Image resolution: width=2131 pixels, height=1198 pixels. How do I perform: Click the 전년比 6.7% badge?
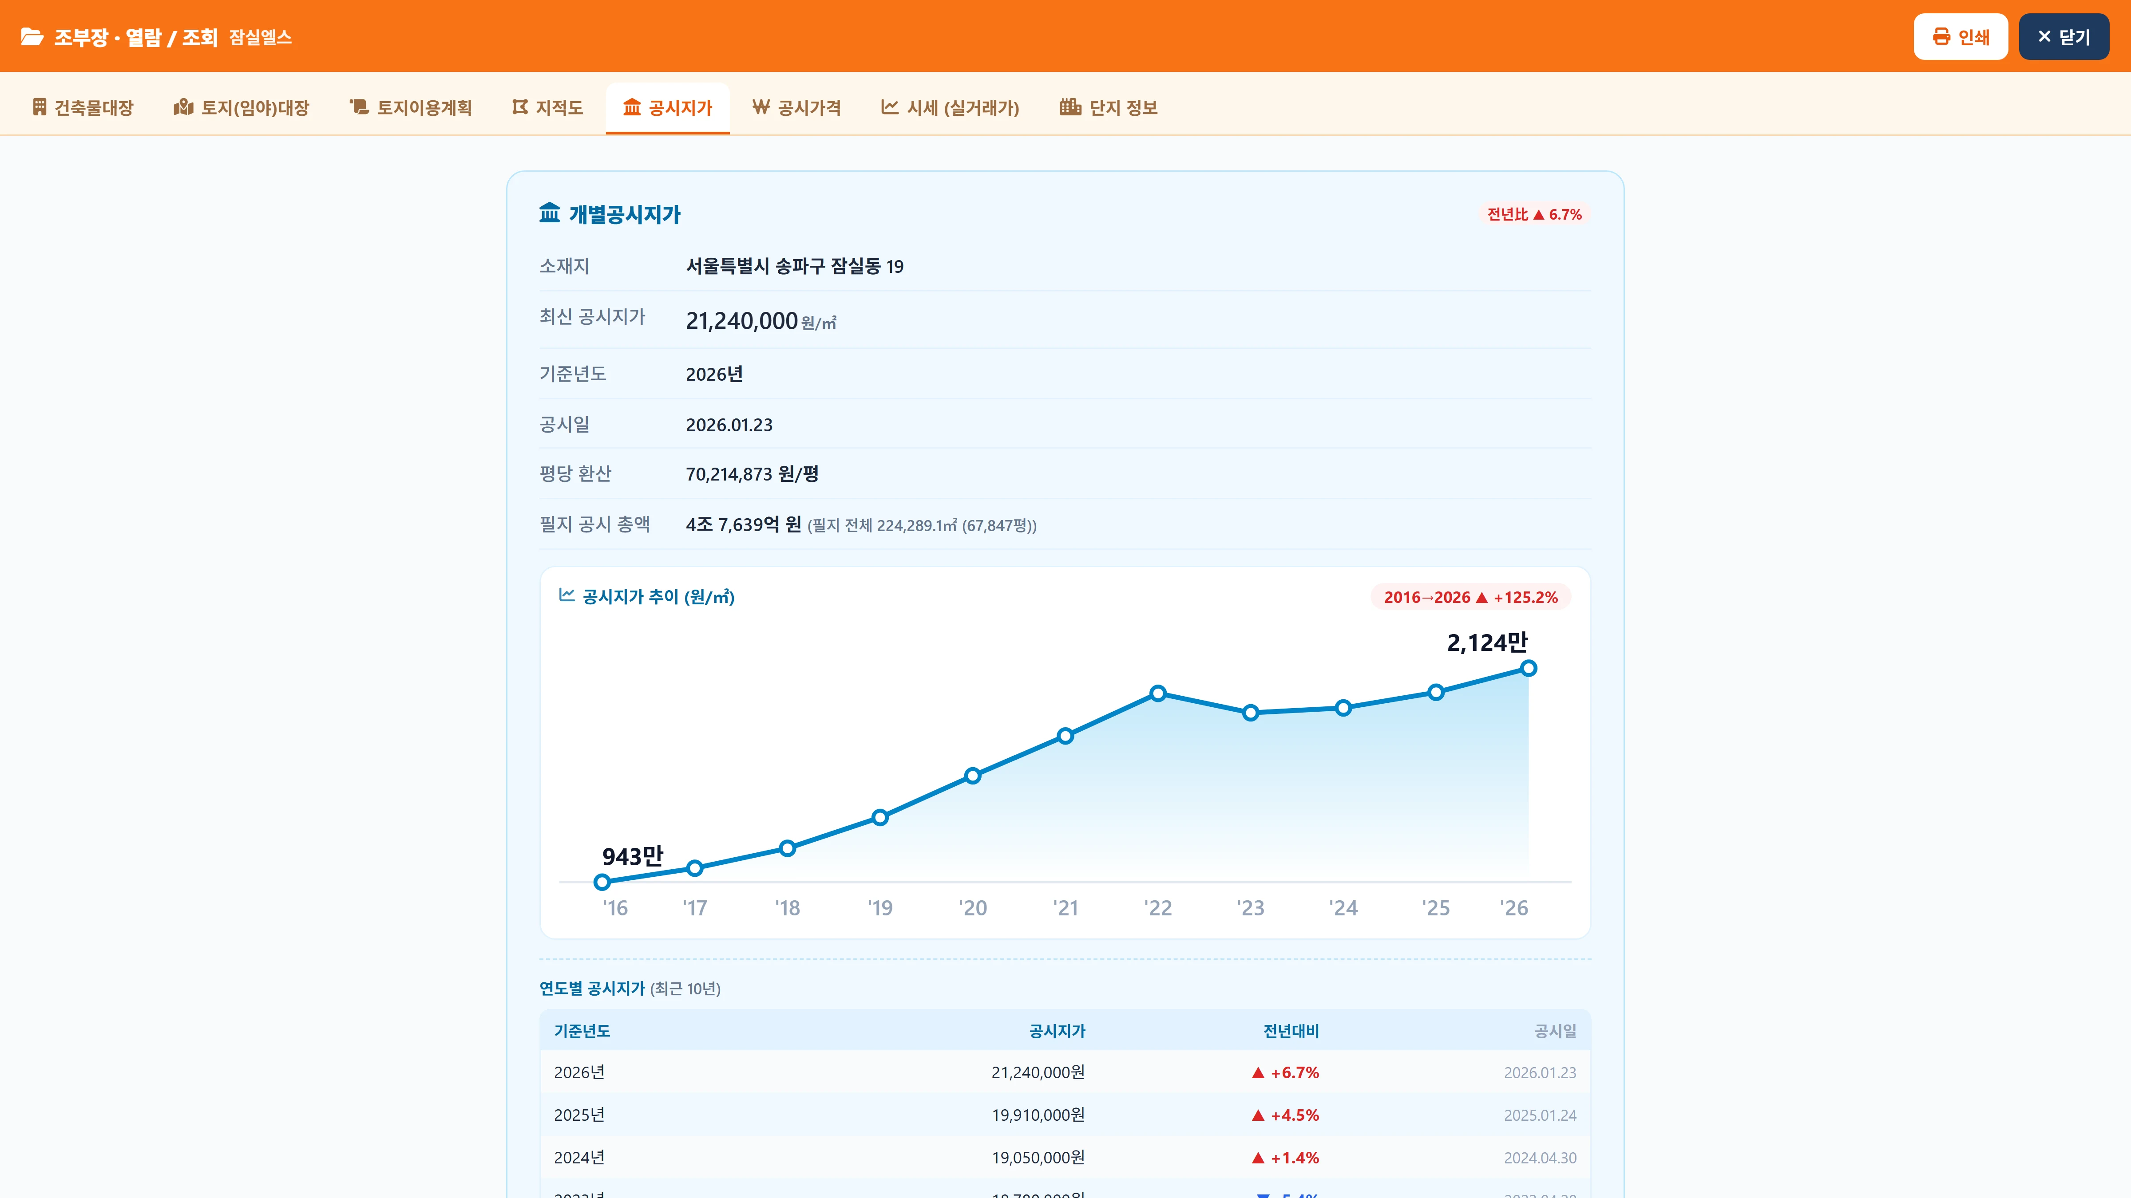click(1535, 214)
